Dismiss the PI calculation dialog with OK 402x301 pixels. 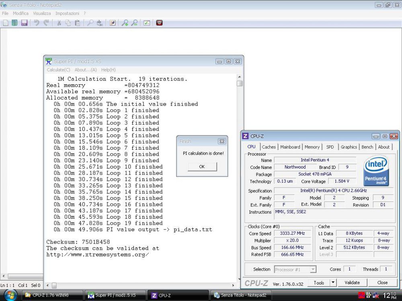202,166
